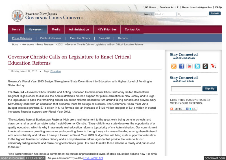The width and height of the screenshot is (226, 160).
Task: Follow the NJ Home top link
Action: [151, 7]
